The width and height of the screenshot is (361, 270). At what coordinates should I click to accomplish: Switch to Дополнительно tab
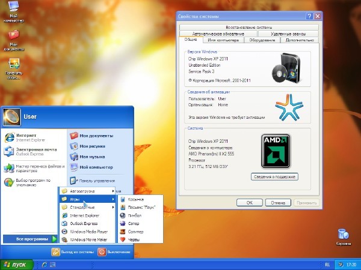coord(300,40)
